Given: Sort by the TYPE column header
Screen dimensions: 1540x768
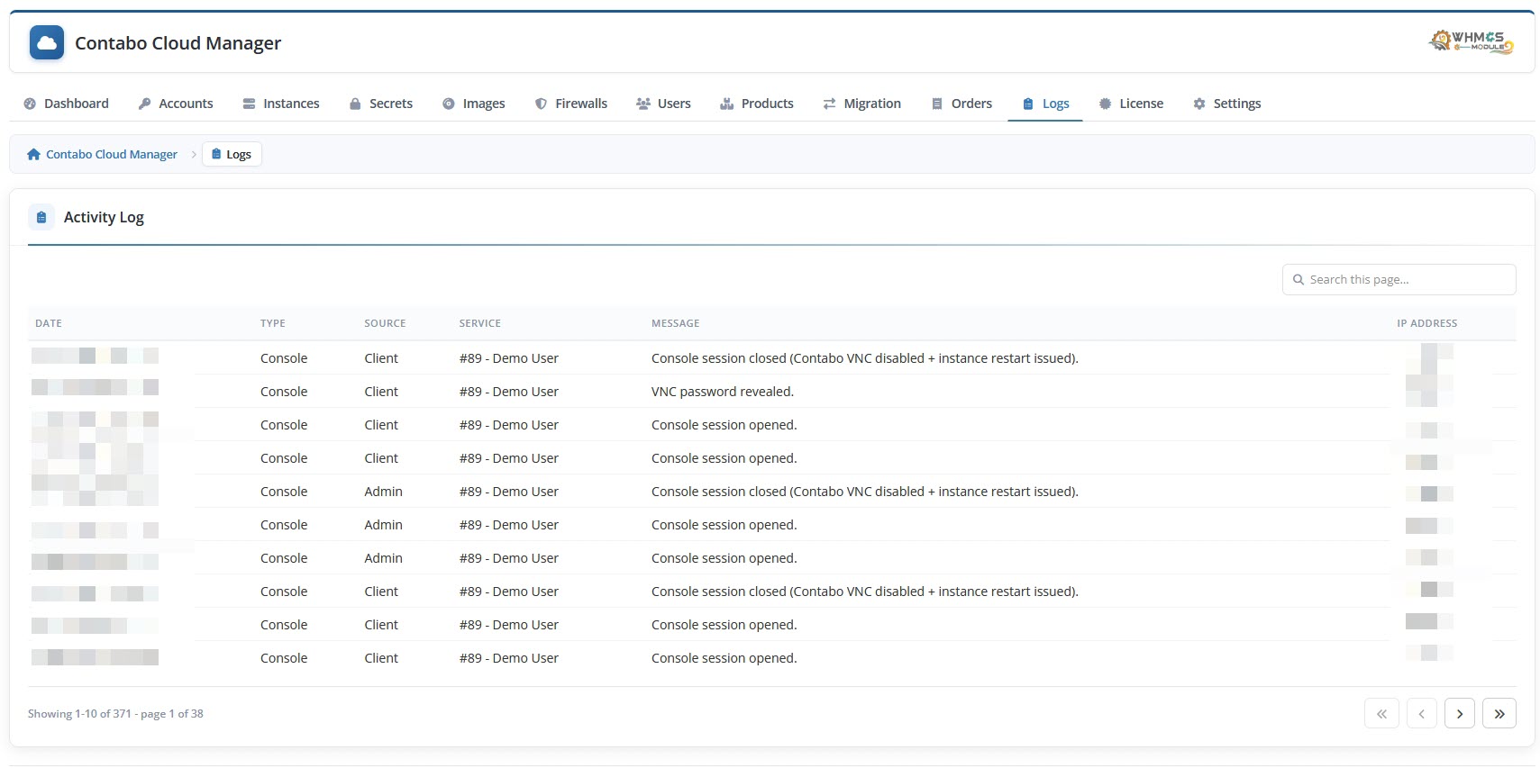Looking at the screenshot, I should pyautogui.click(x=273, y=323).
